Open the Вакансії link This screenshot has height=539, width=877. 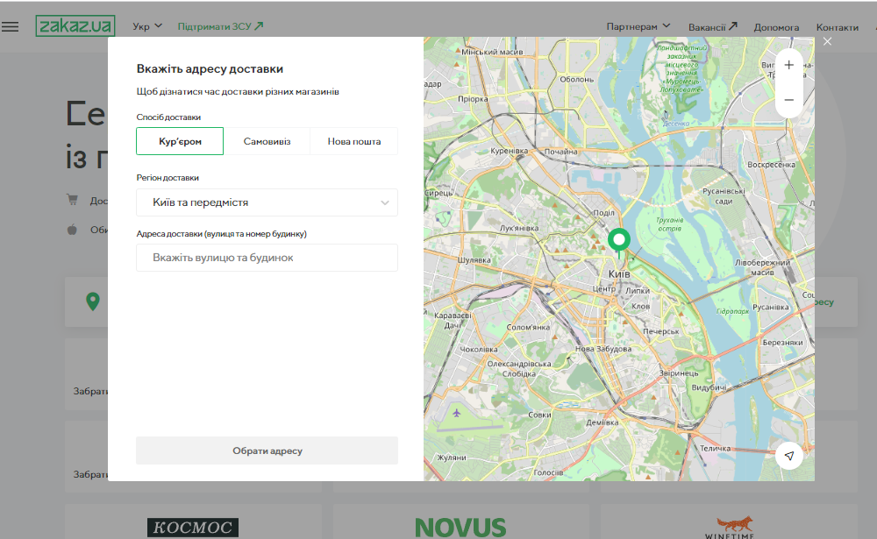pos(712,27)
